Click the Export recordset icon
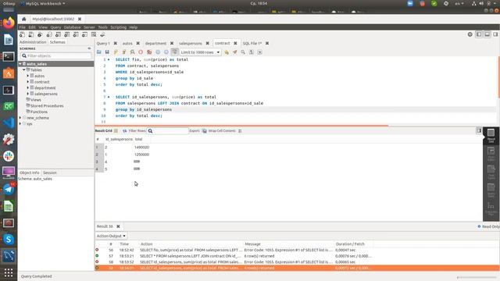The width and height of the screenshot is (500, 281). pos(205,131)
